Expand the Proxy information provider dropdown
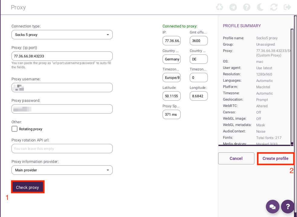 click(x=62, y=170)
